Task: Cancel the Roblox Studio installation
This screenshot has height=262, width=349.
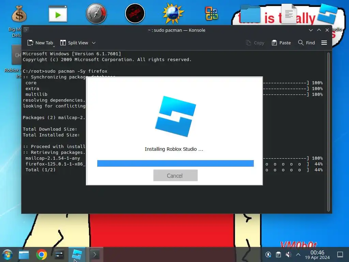Action: (175, 175)
